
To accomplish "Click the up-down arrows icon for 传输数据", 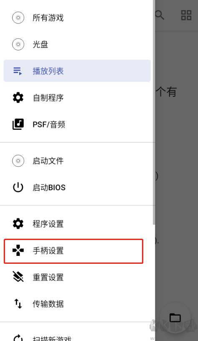I will coord(18,303).
